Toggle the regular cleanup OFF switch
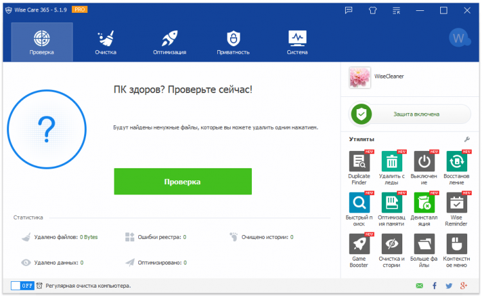The image size is (482, 296). coord(22,286)
